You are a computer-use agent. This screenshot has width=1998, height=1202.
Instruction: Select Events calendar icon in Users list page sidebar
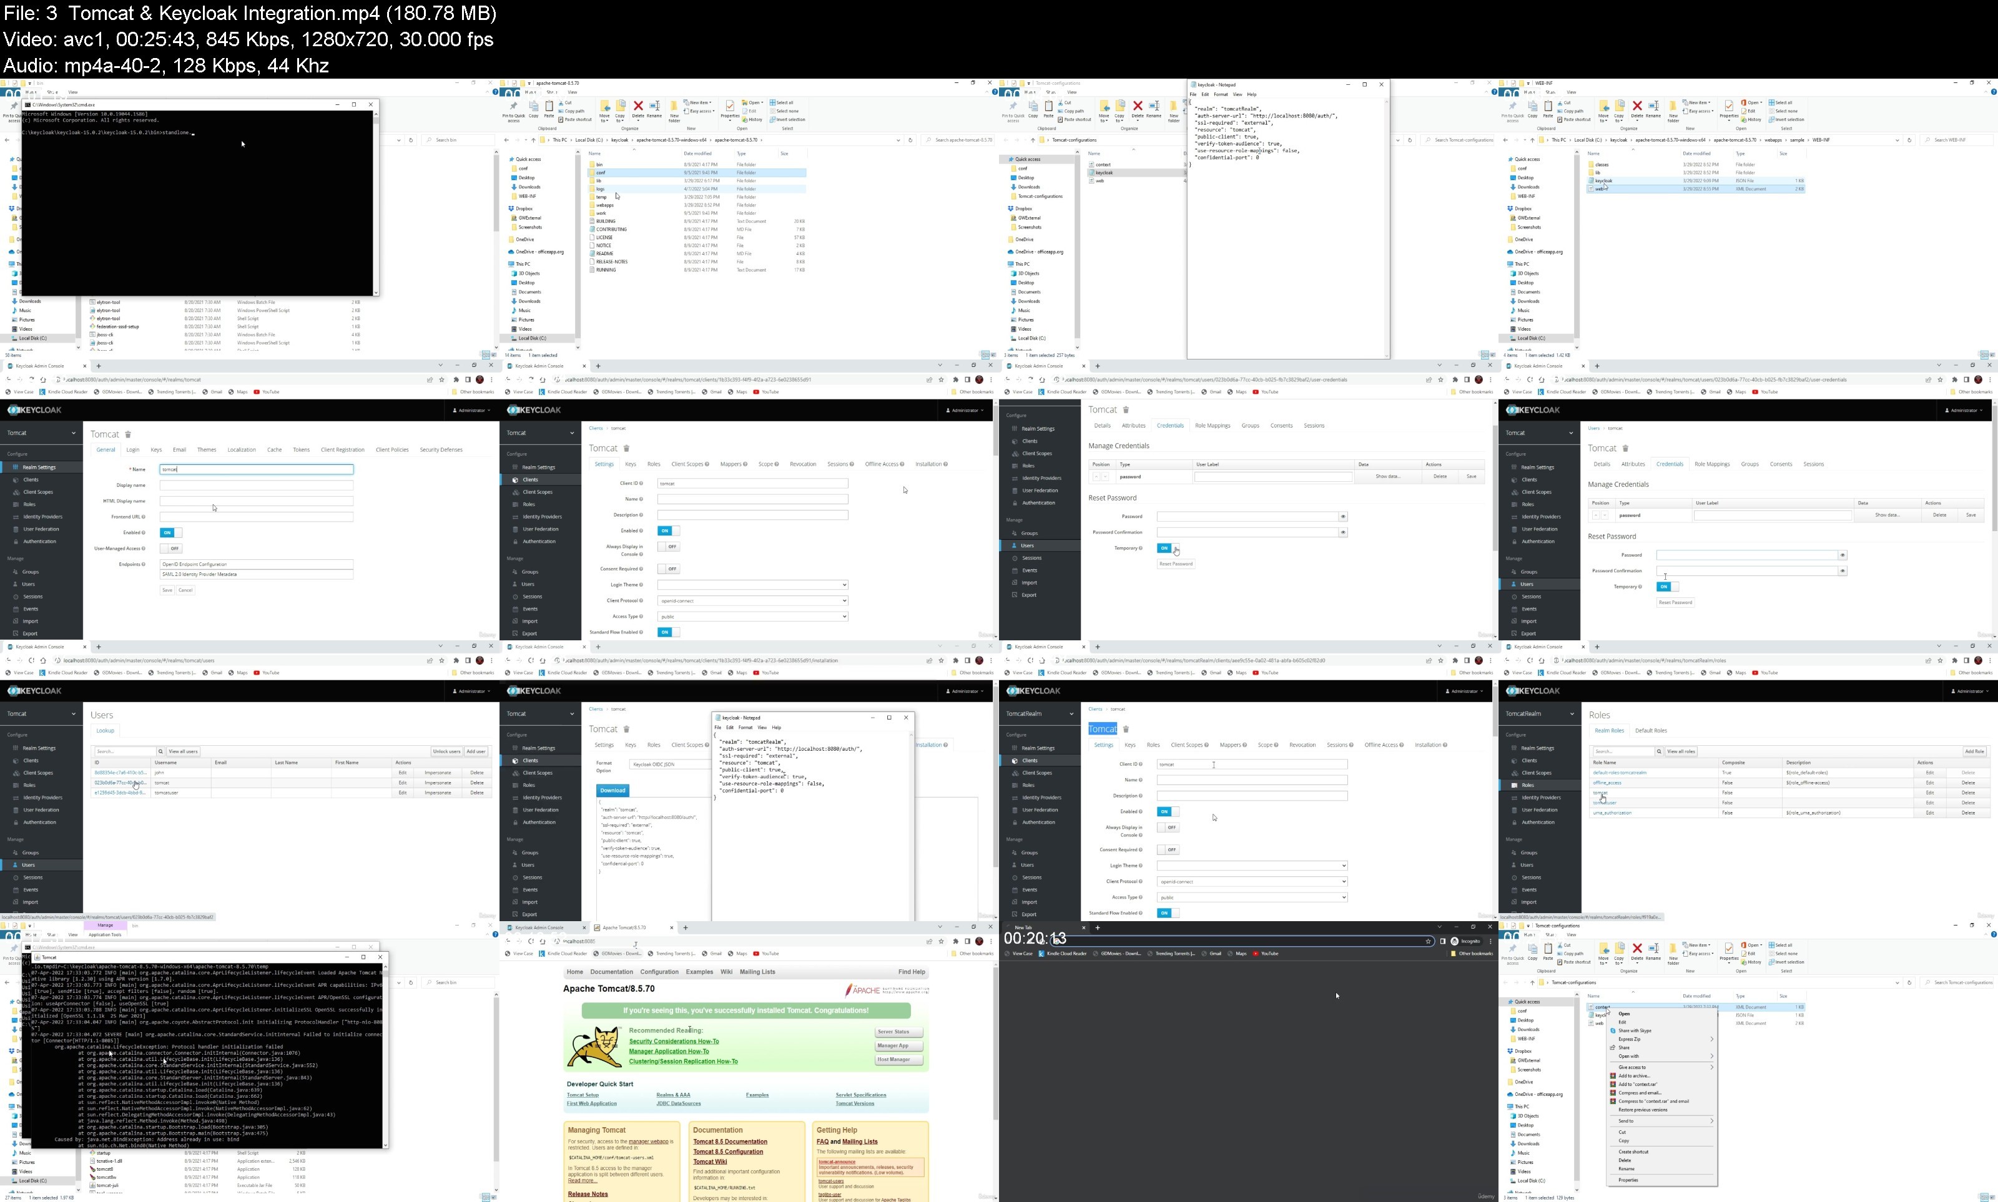click(x=16, y=890)
